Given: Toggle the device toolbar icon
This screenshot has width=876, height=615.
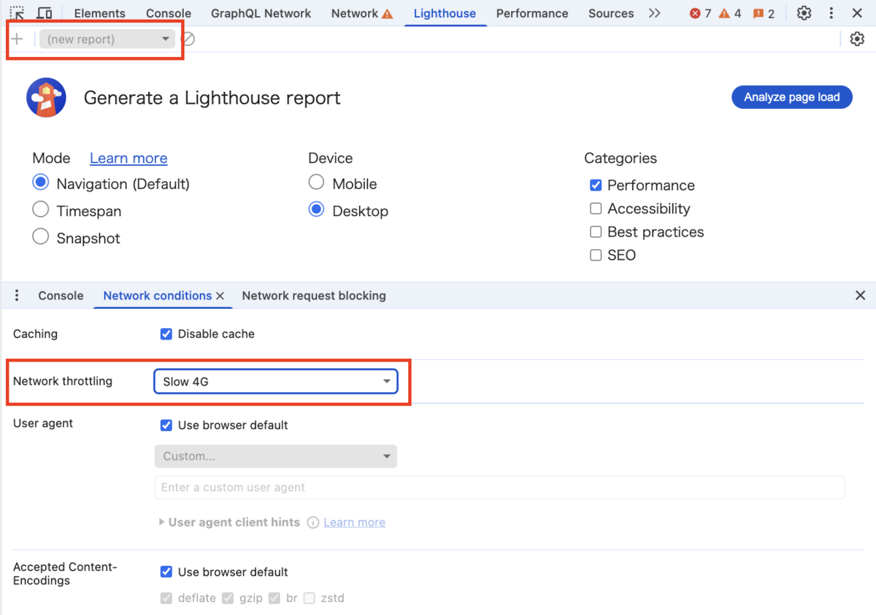Looking at the screenshot, I should pyautogui.click(x=44, y=13).
